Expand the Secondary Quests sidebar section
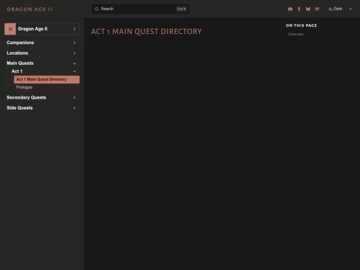The height and width of the screenshot is (270, 360). click(41, 97)
